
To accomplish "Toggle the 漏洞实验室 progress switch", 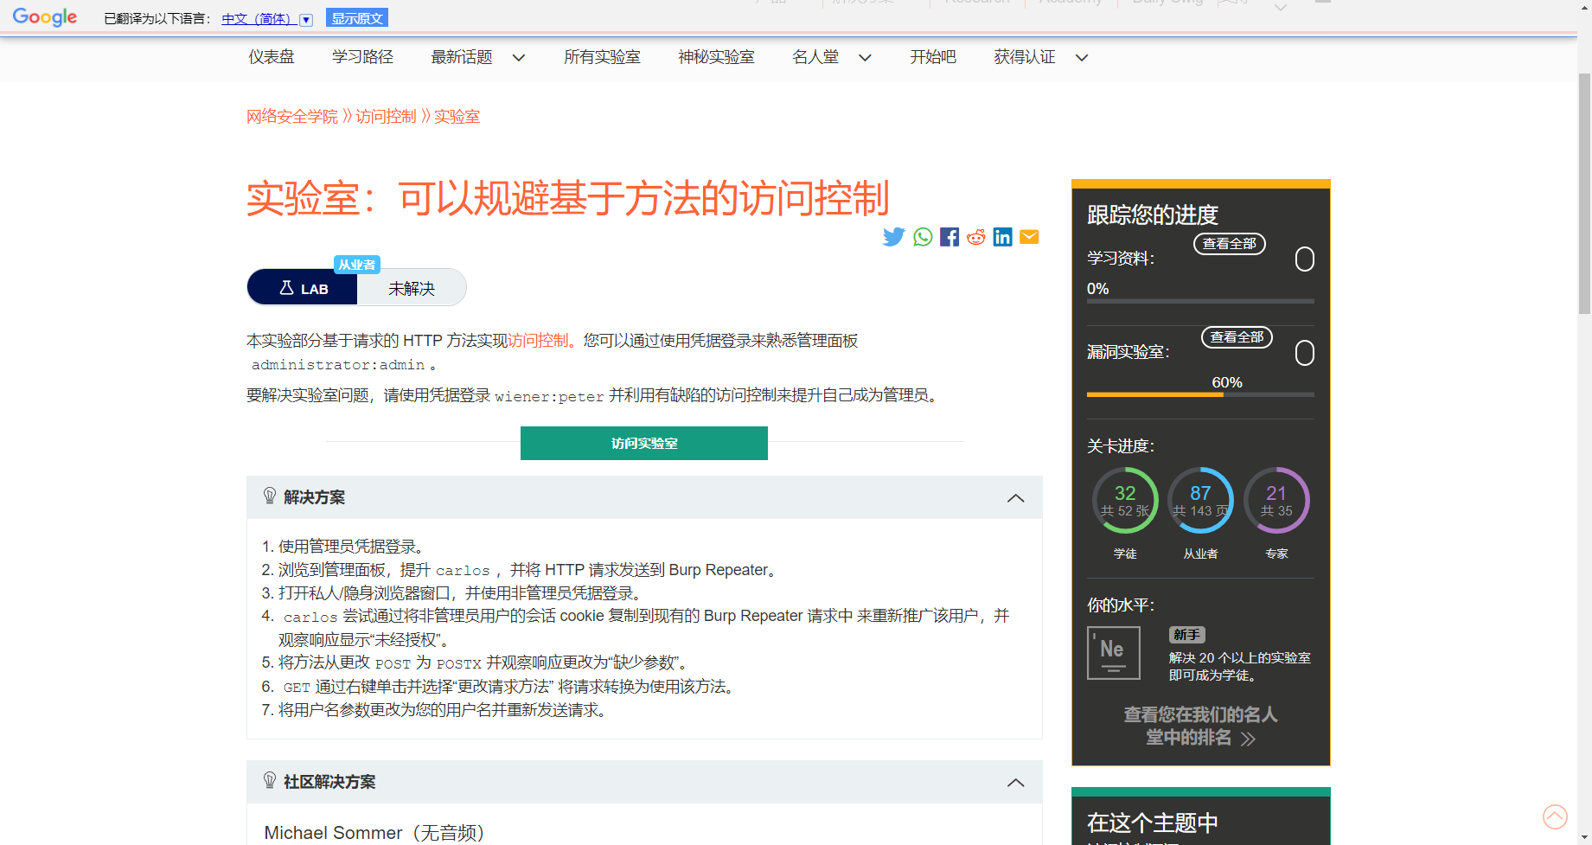I will click(1305, 352).
